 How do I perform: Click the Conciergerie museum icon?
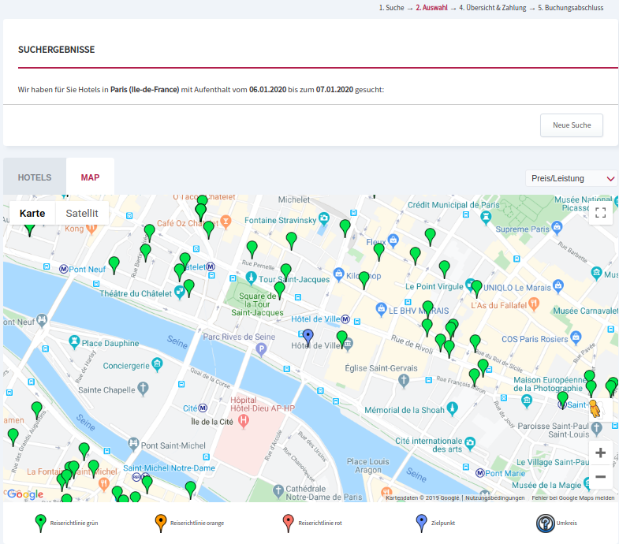point(157,364)
